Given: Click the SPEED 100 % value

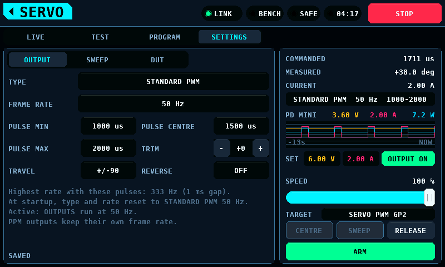Looking at the screenshot, I should click(423, 181).
